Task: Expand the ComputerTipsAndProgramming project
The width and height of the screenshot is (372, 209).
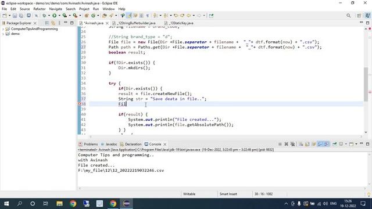Action: [x=3, y=29]
